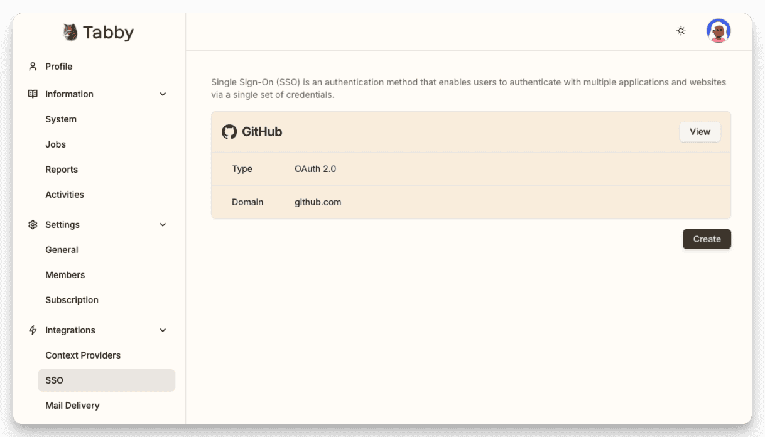Click the Profile person icon
The height and width of the screenshot is (437, 765).
(33, 67)
